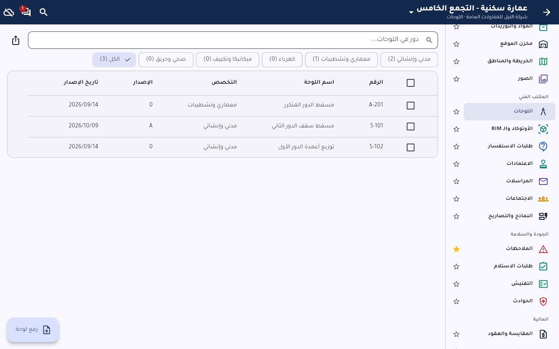Open the search magnifier in the top bar
Screen dimensions: 559x349
click(x=44, y=12)
